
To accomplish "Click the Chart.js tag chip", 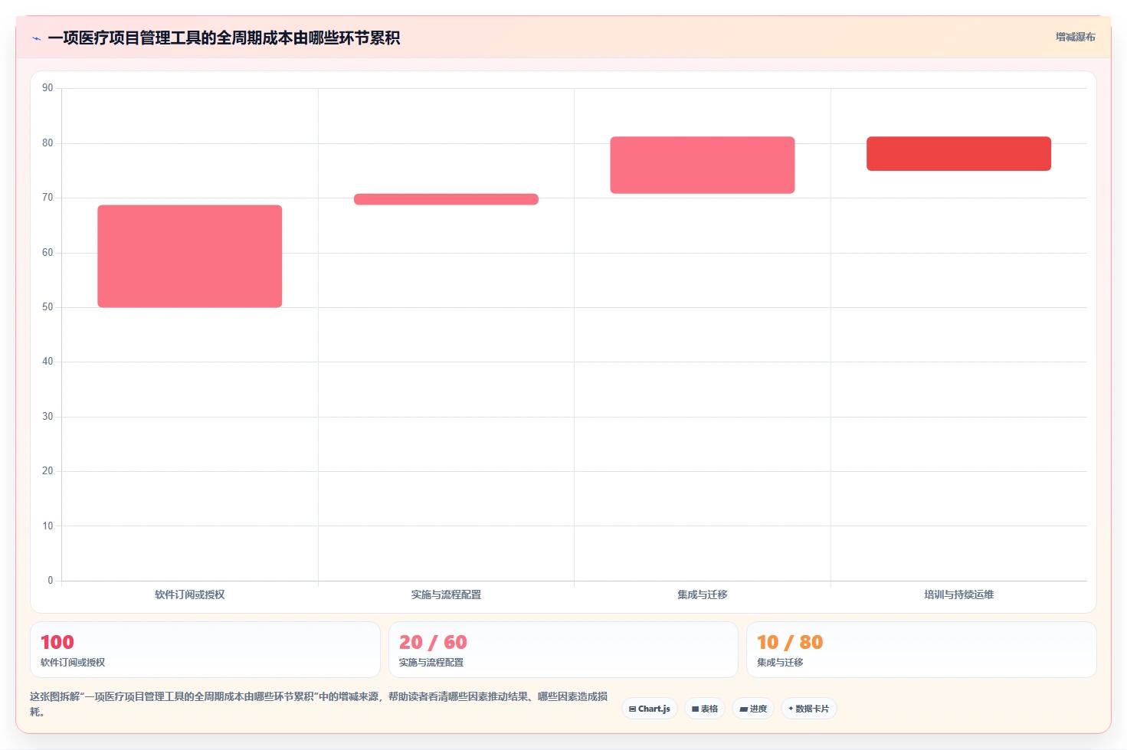I will tap(650, 709).
